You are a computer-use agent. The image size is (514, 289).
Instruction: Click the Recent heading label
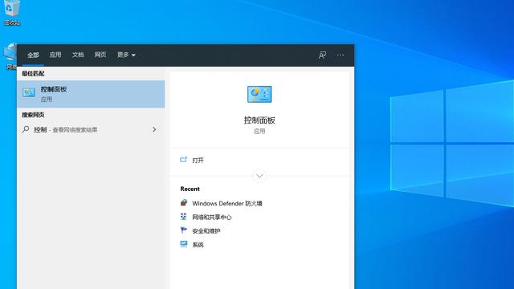tap(190, 189)
